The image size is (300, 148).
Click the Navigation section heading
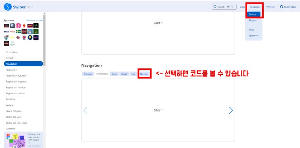pyautogui.click(x=92, y=66)
